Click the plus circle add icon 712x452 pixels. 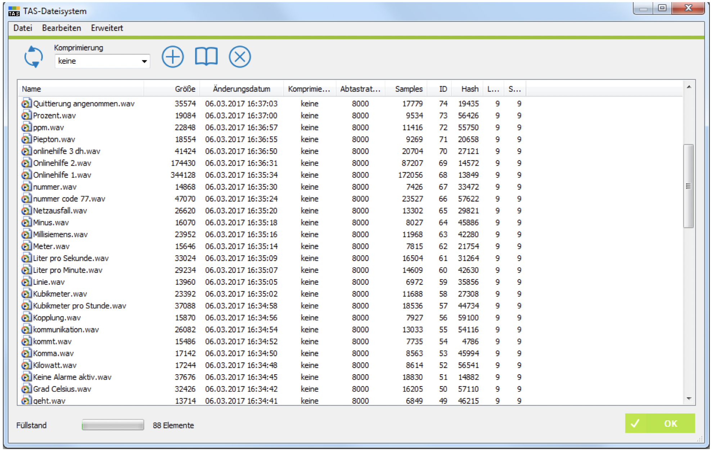point(173,56)
